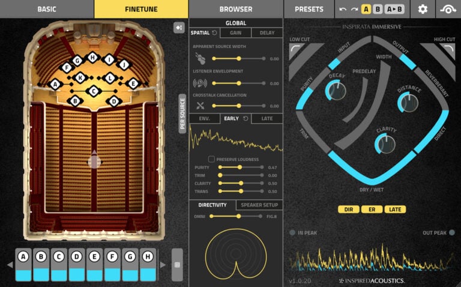Adjust the TRANS slider at 0.50
The width and height of the screenshot is (461, 287).
[x=241, y=191]
